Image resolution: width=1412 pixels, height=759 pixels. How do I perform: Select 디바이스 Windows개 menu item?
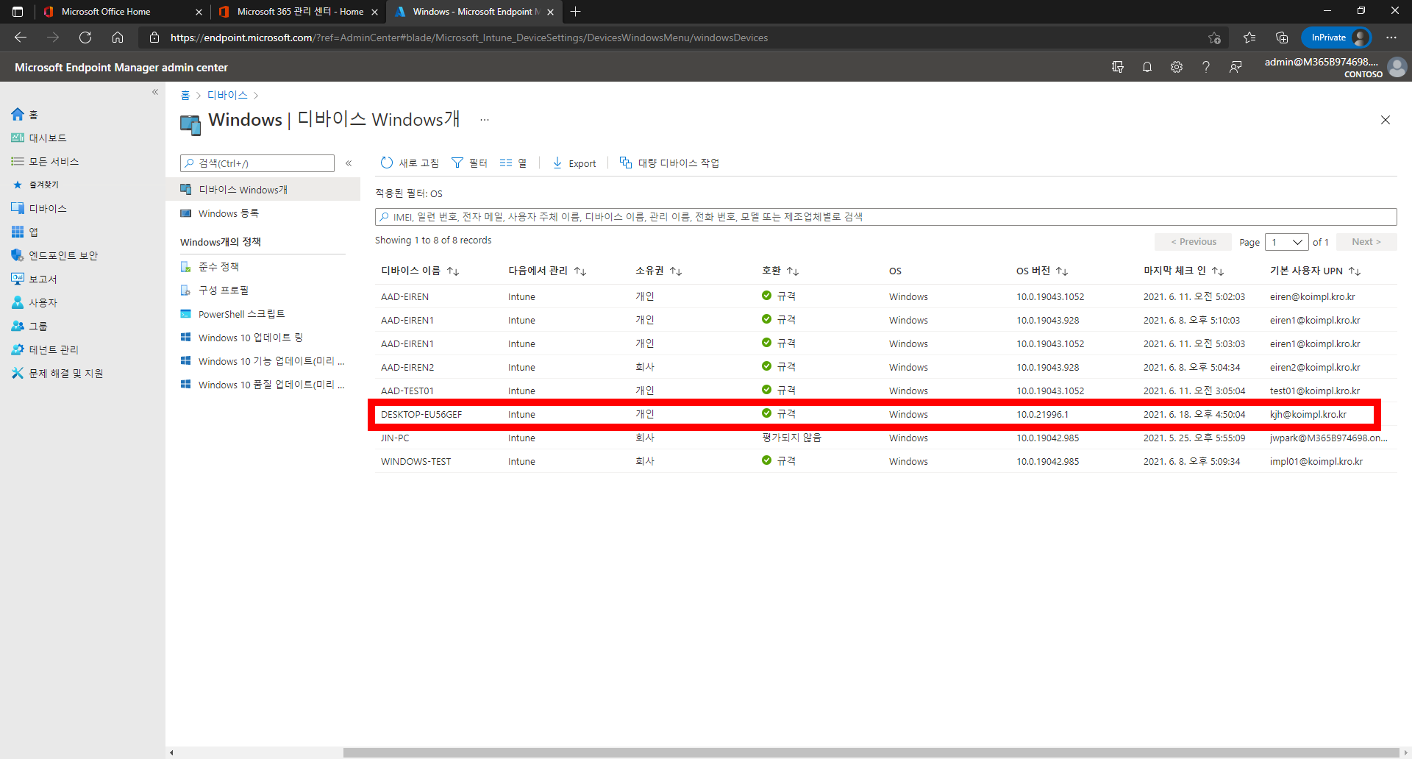pos(263,190)
